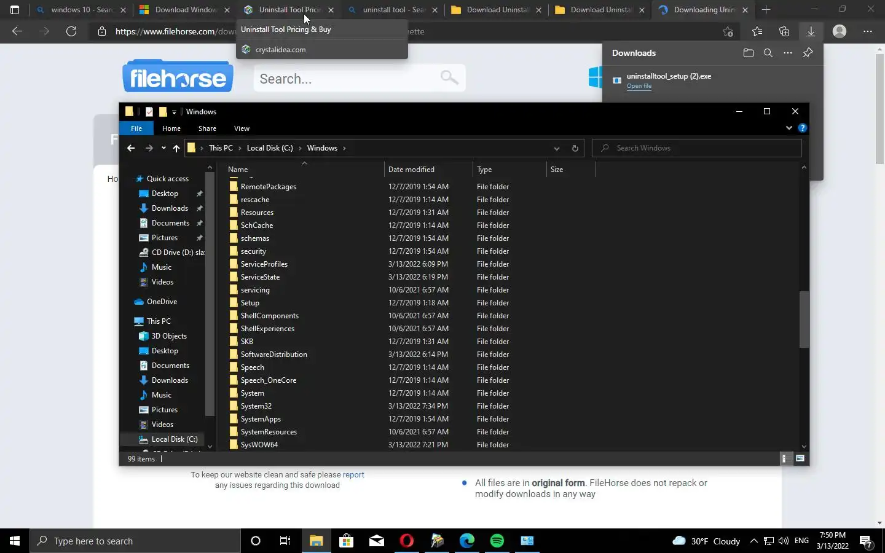Select SysWOW64 folder
The width and height of the screenshot is (885, 553).
tap(259, 445)
